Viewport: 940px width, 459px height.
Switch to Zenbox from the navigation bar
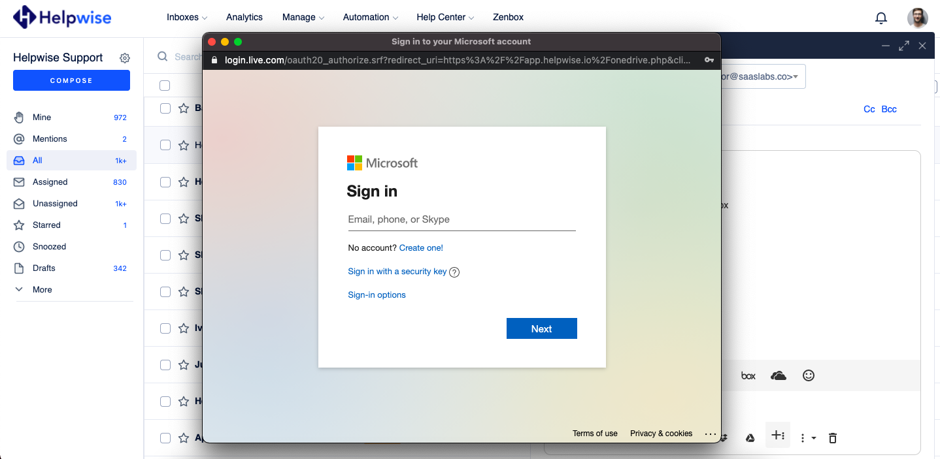point(508,17)
